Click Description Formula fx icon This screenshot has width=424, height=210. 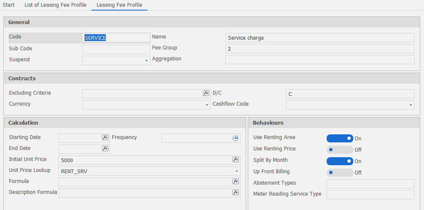(236, 193)
